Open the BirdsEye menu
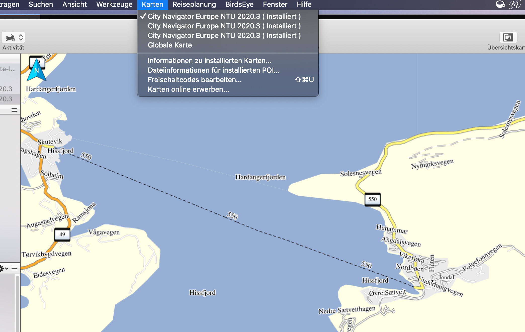 click(x=239, y=4)
